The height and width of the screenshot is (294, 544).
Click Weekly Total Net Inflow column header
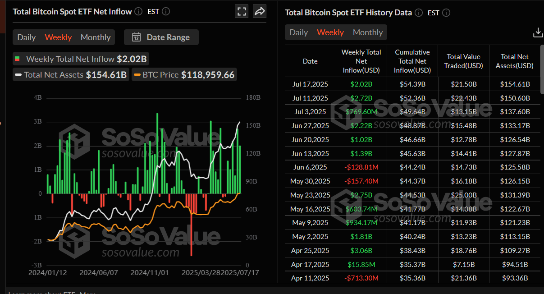coord(361,61)
